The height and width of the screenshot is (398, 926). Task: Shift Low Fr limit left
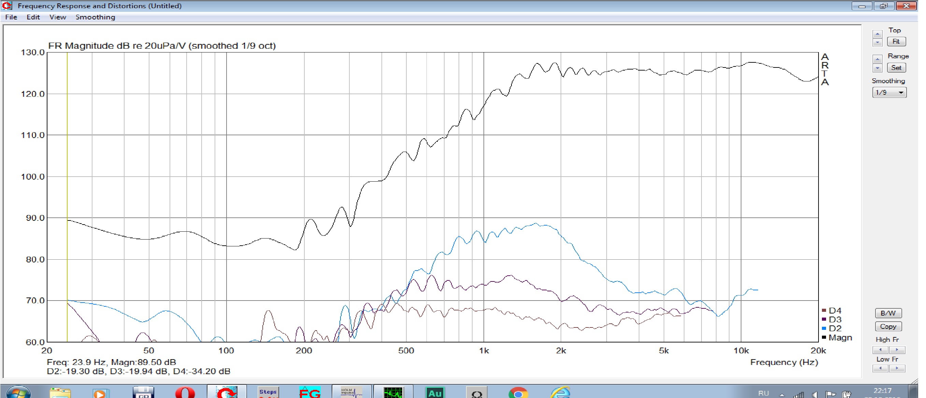(x=880, y=368)
